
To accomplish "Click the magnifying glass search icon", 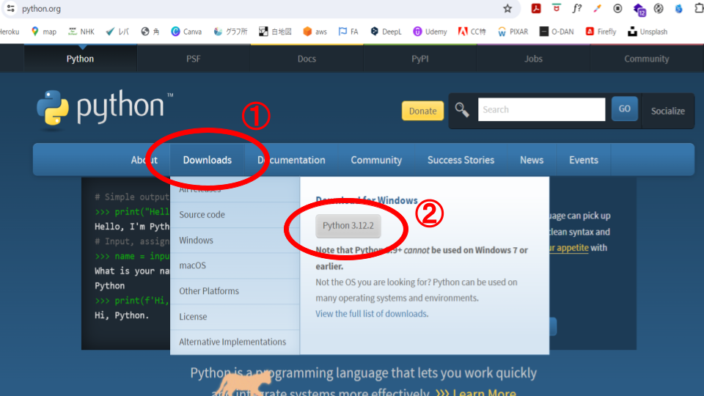I will (461, 109).
